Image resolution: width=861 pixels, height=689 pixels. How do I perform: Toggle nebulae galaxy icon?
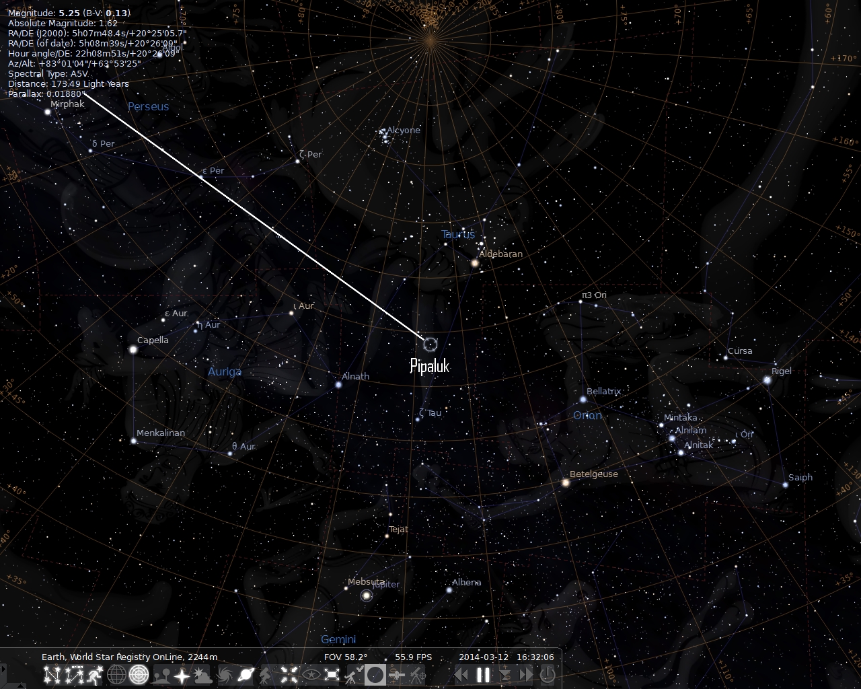coord(224,674)
